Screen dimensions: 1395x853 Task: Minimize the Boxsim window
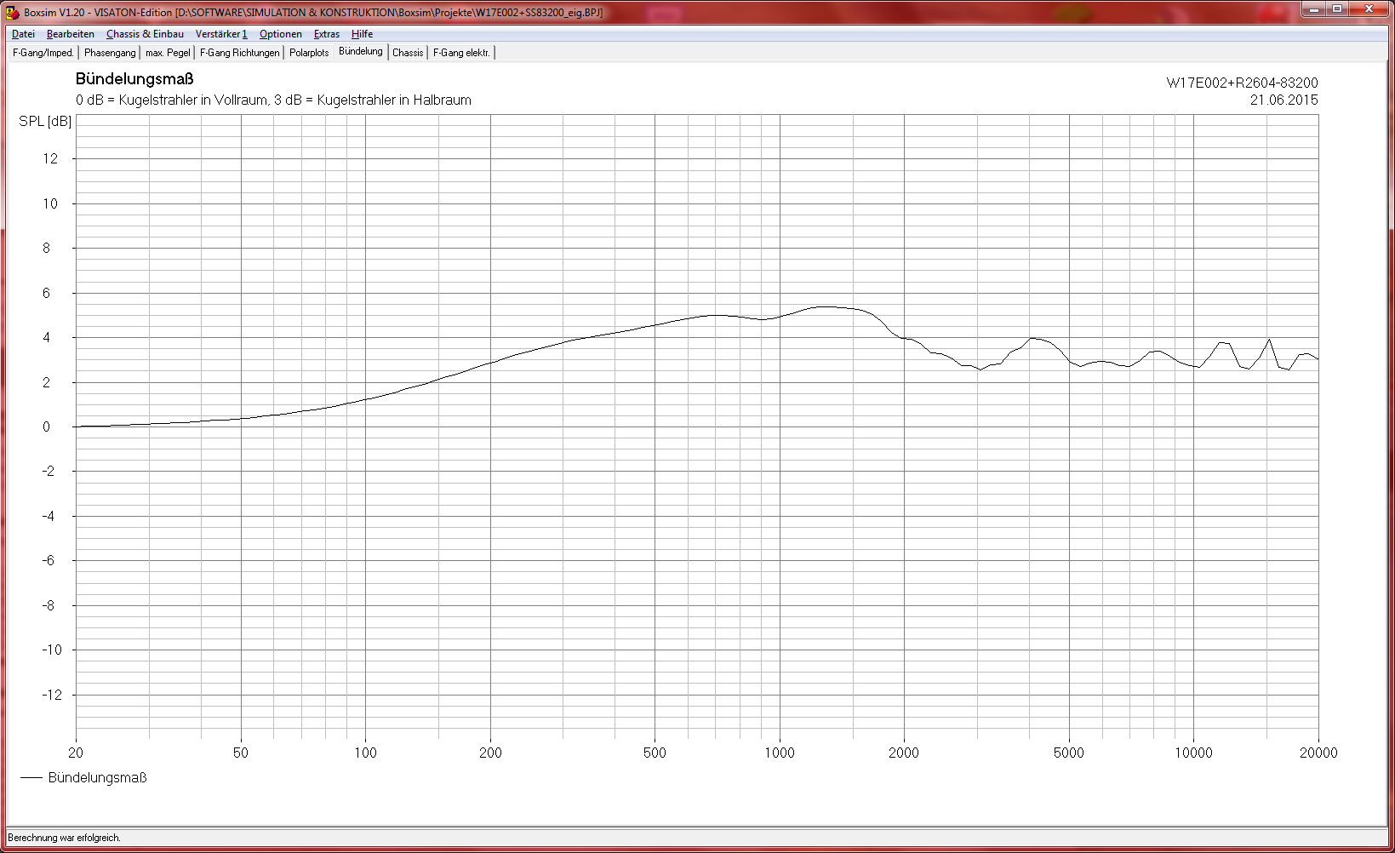coord(1314,9)
